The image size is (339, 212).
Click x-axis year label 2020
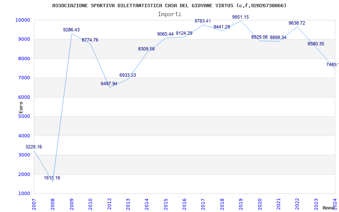click(x=260, y=204)
